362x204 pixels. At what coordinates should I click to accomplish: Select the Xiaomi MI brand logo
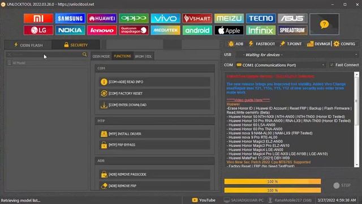pos(38,18)
